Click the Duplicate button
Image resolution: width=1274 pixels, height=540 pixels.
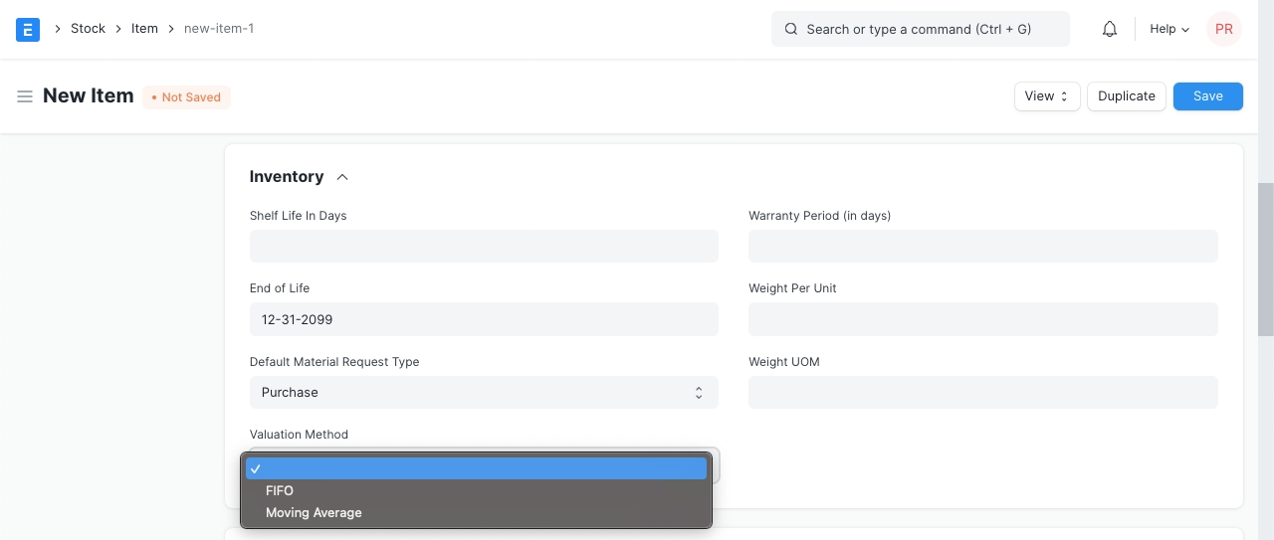coord(1126,96)
